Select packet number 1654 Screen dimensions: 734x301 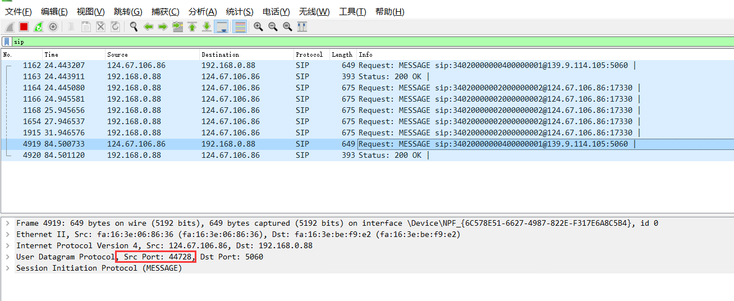tap(367, 121)
